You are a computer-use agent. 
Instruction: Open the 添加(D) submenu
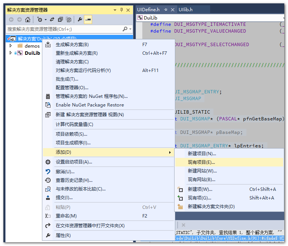tap(108, 152)
